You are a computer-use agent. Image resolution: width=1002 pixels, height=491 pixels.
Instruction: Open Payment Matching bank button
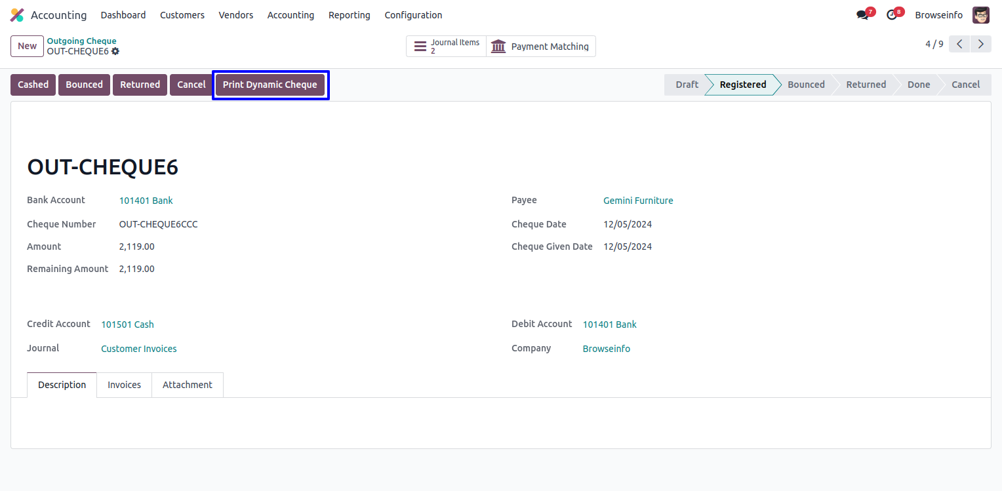(540, 47)
